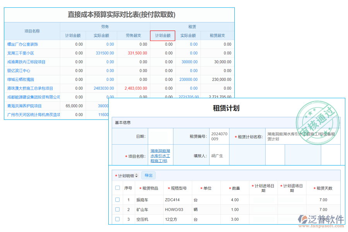Check the 空压机 row checkbox

(118, 219)
